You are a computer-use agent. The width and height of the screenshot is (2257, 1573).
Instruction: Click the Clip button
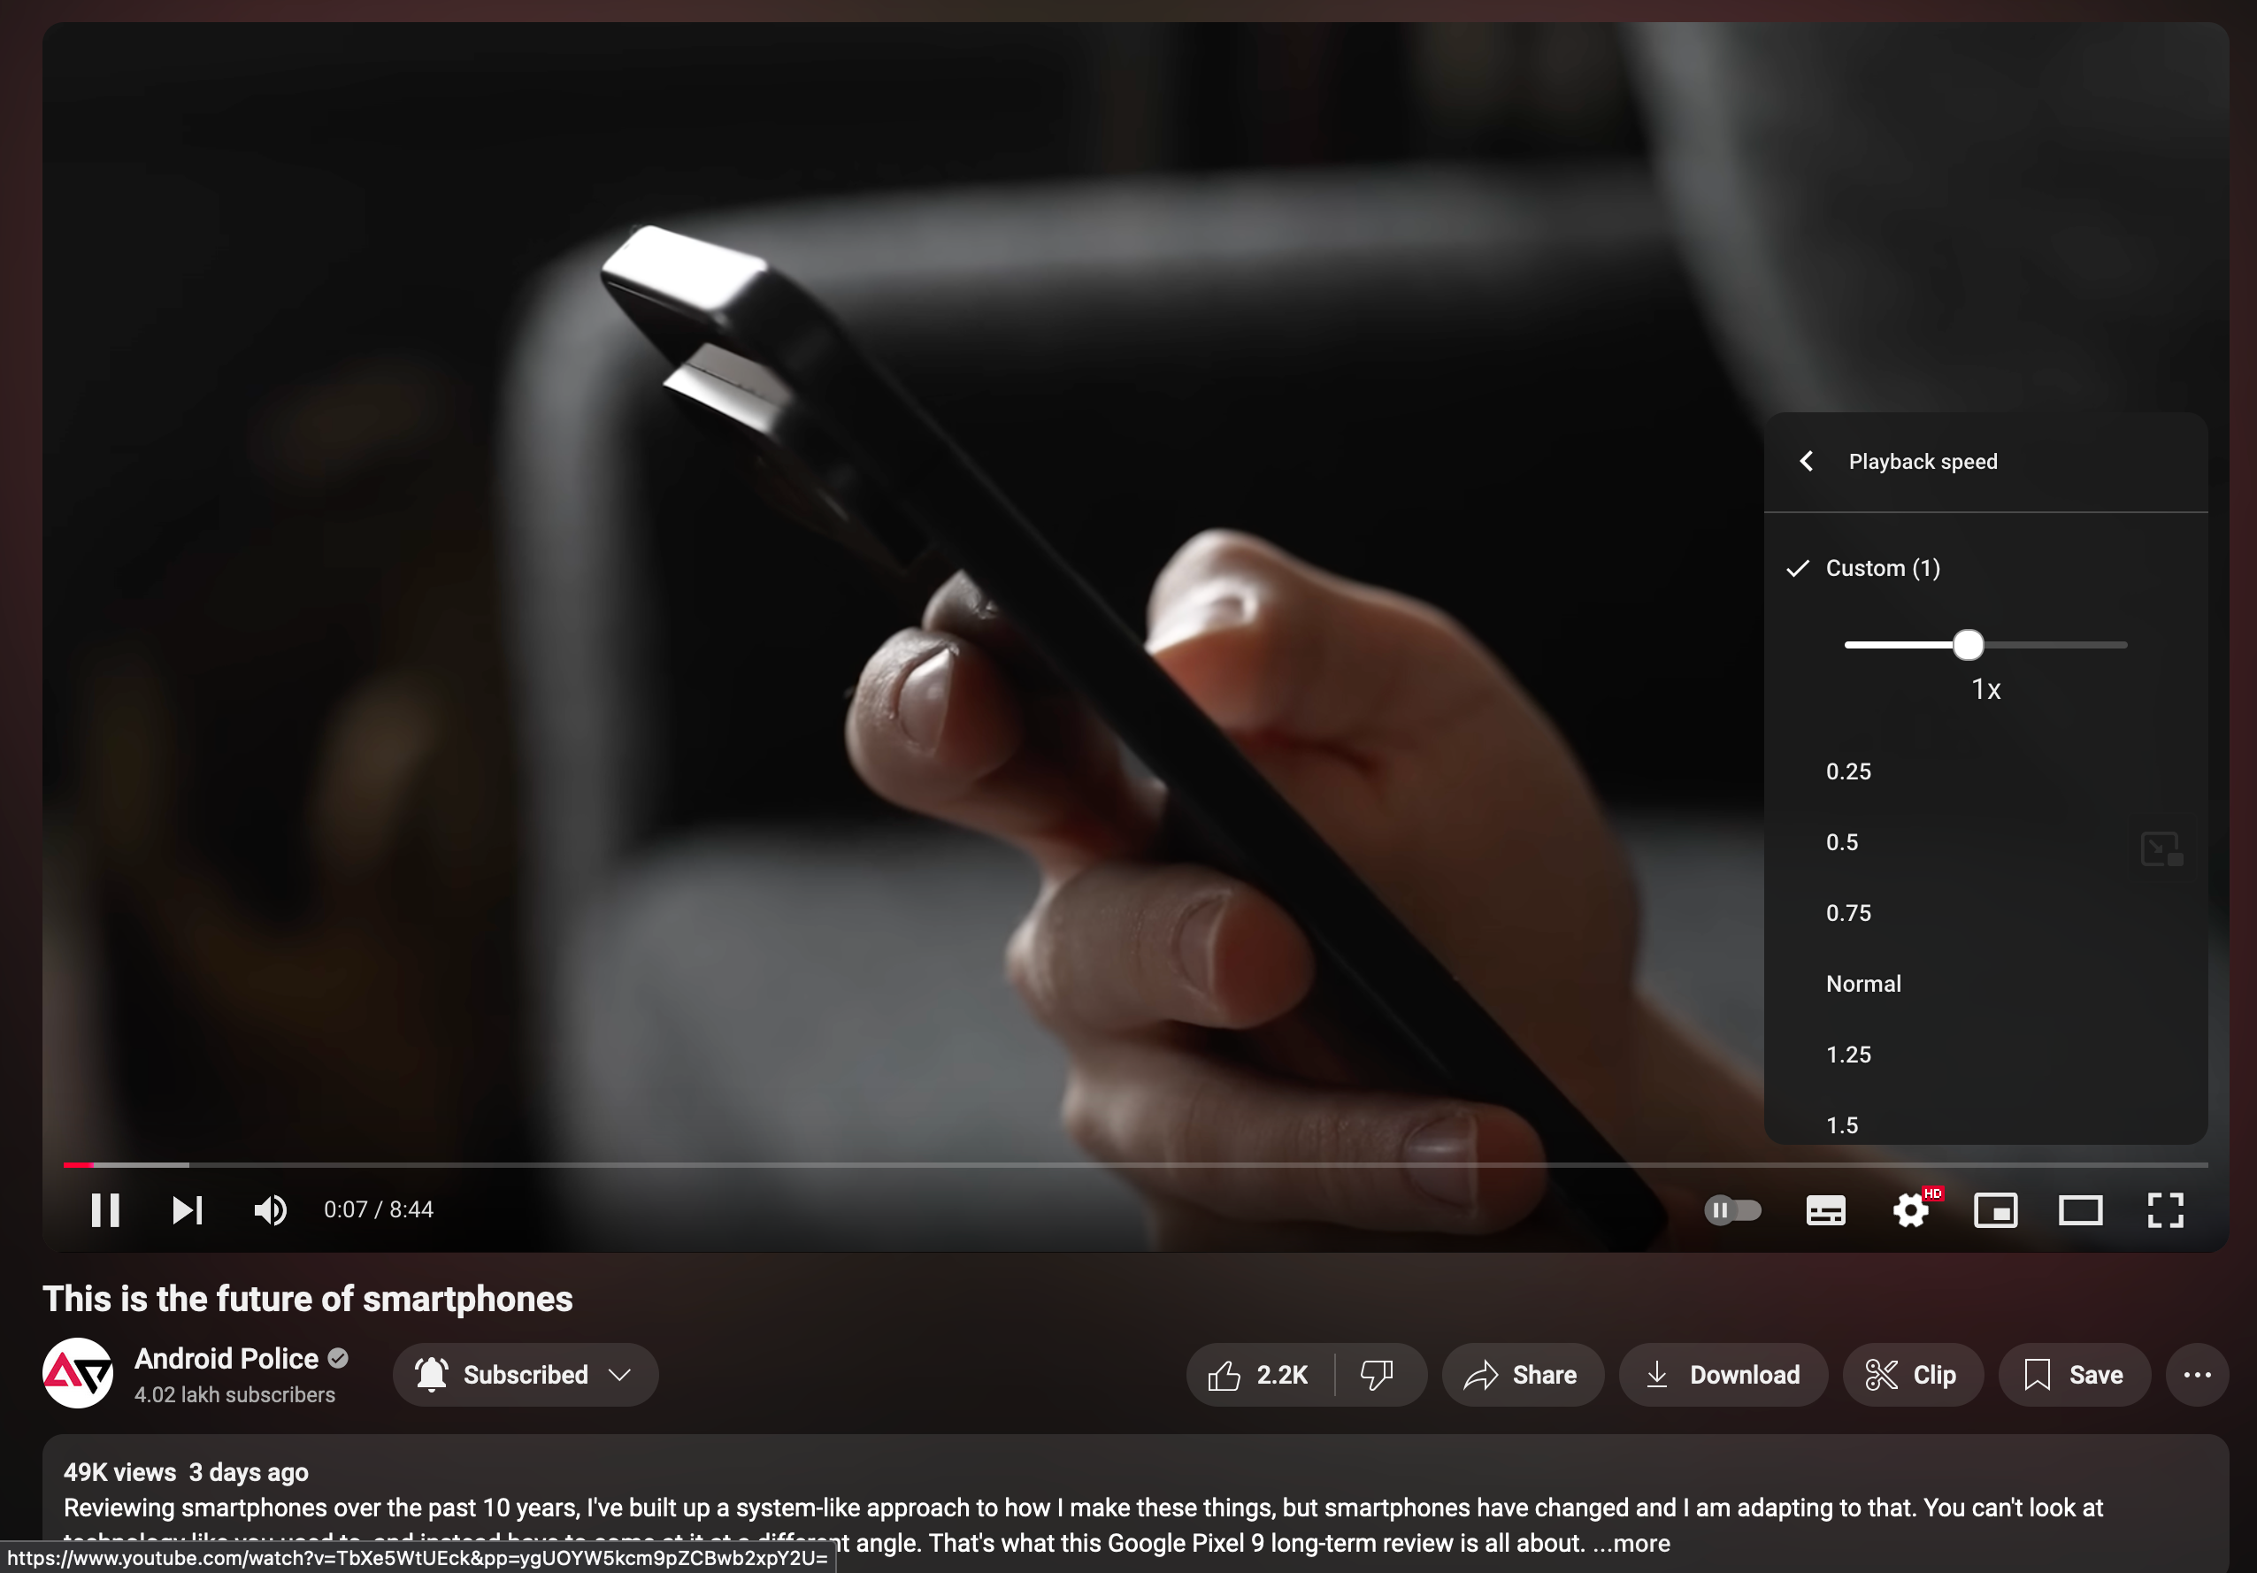pos(1910,1372)
